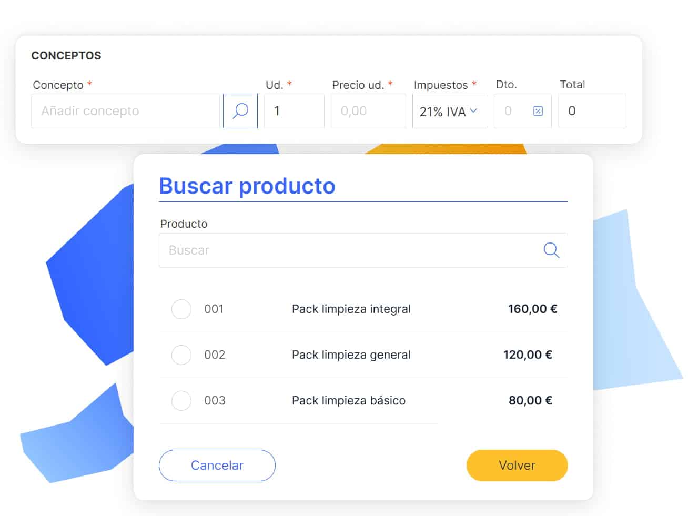688x516 pixels.
Task: Click inside the Dto. discount field
Action: pos(511,111)
